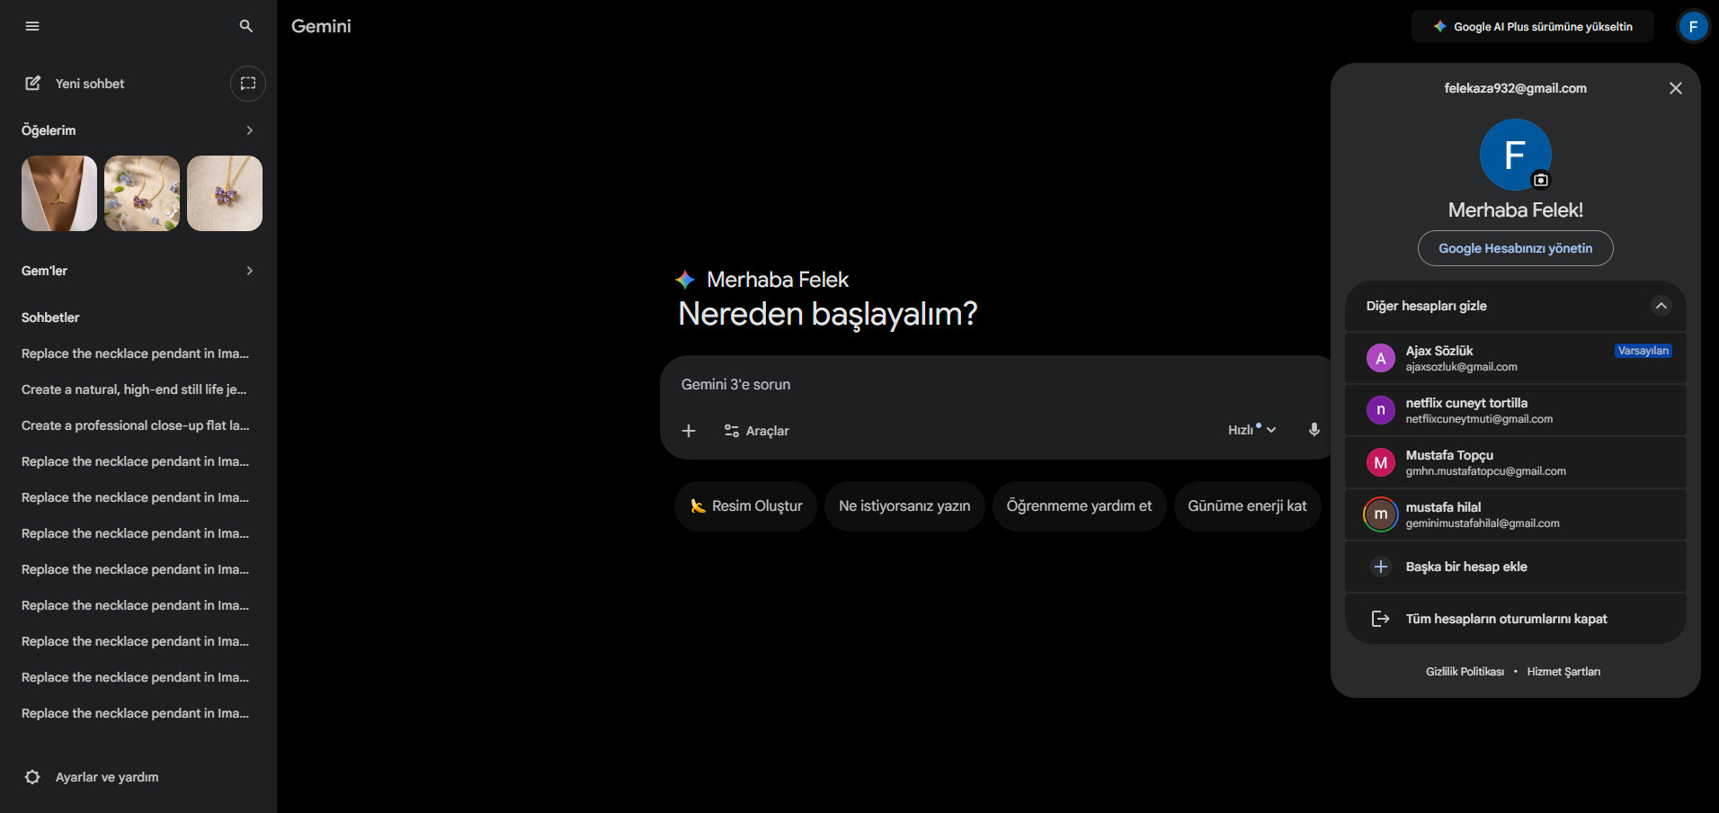Switch to the Ajax Sözlük account

(1516, 358)
